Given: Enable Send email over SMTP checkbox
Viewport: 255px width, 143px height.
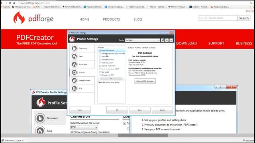Looking at the screenshot, I should [x=100, y=69].
